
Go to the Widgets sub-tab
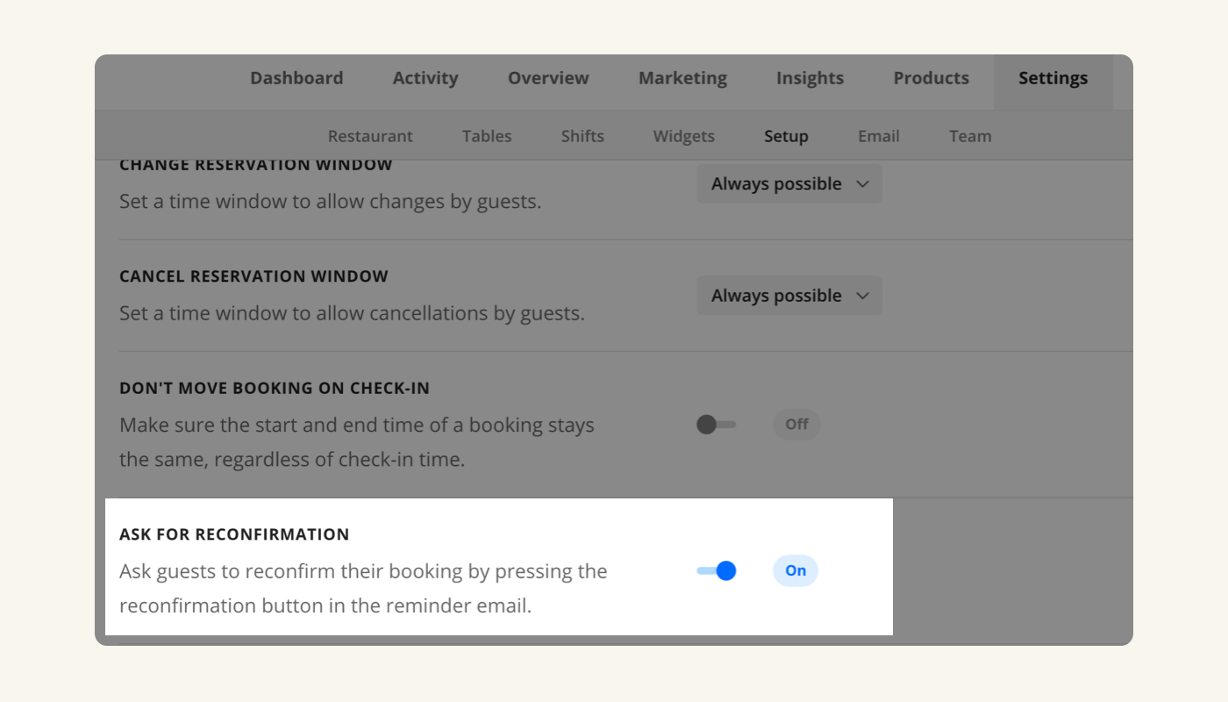click(x=683, y=136)
